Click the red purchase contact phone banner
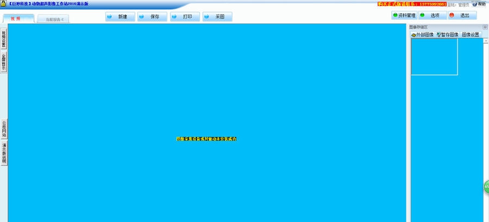This screenshot has height=222, width=489. [x=412, y=4]
